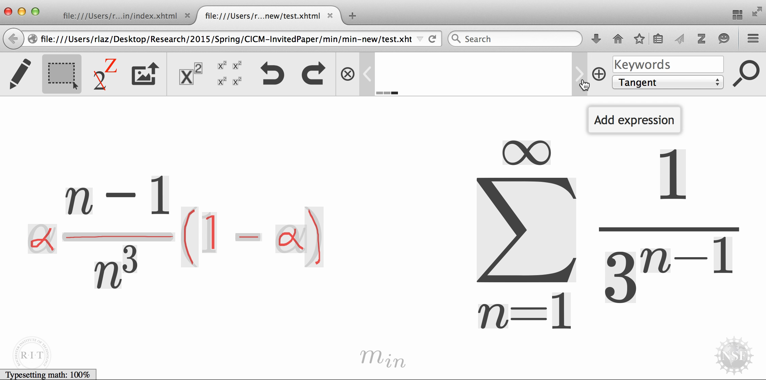Image resolution: width=766 pixels, height=380 pixels.
Task: Click into the Keywords text field
Action: 668,64
